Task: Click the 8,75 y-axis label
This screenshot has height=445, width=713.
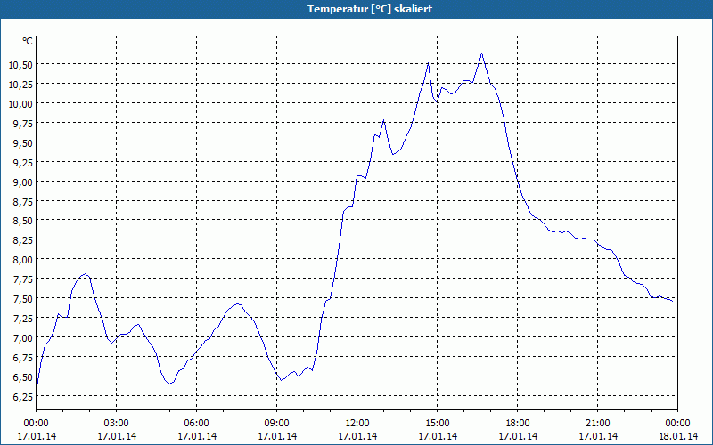Action: tap(22, 202)
